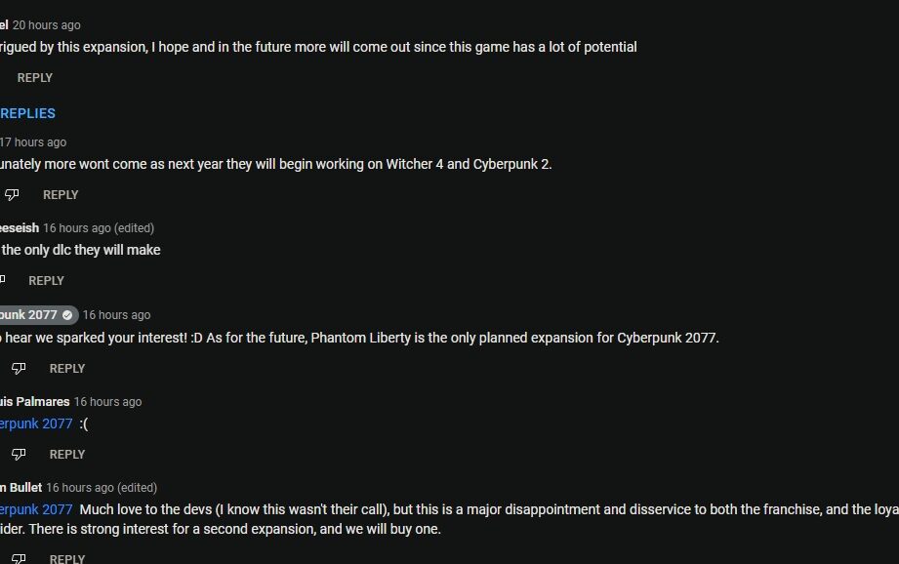Reply to Palmares' sad face comment

(67, 454)
